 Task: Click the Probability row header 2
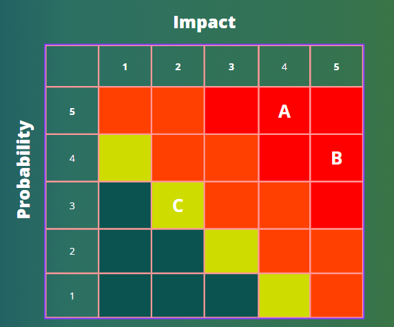click(x=72, y=251)
